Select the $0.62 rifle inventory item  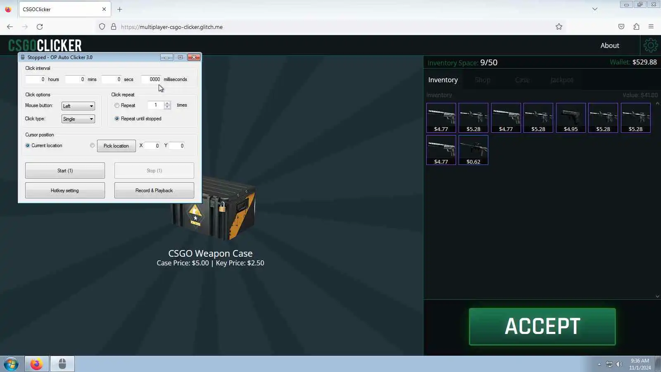[473, 150]
